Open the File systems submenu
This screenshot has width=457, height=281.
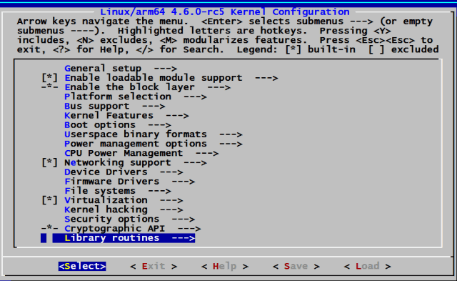point(118,191)
